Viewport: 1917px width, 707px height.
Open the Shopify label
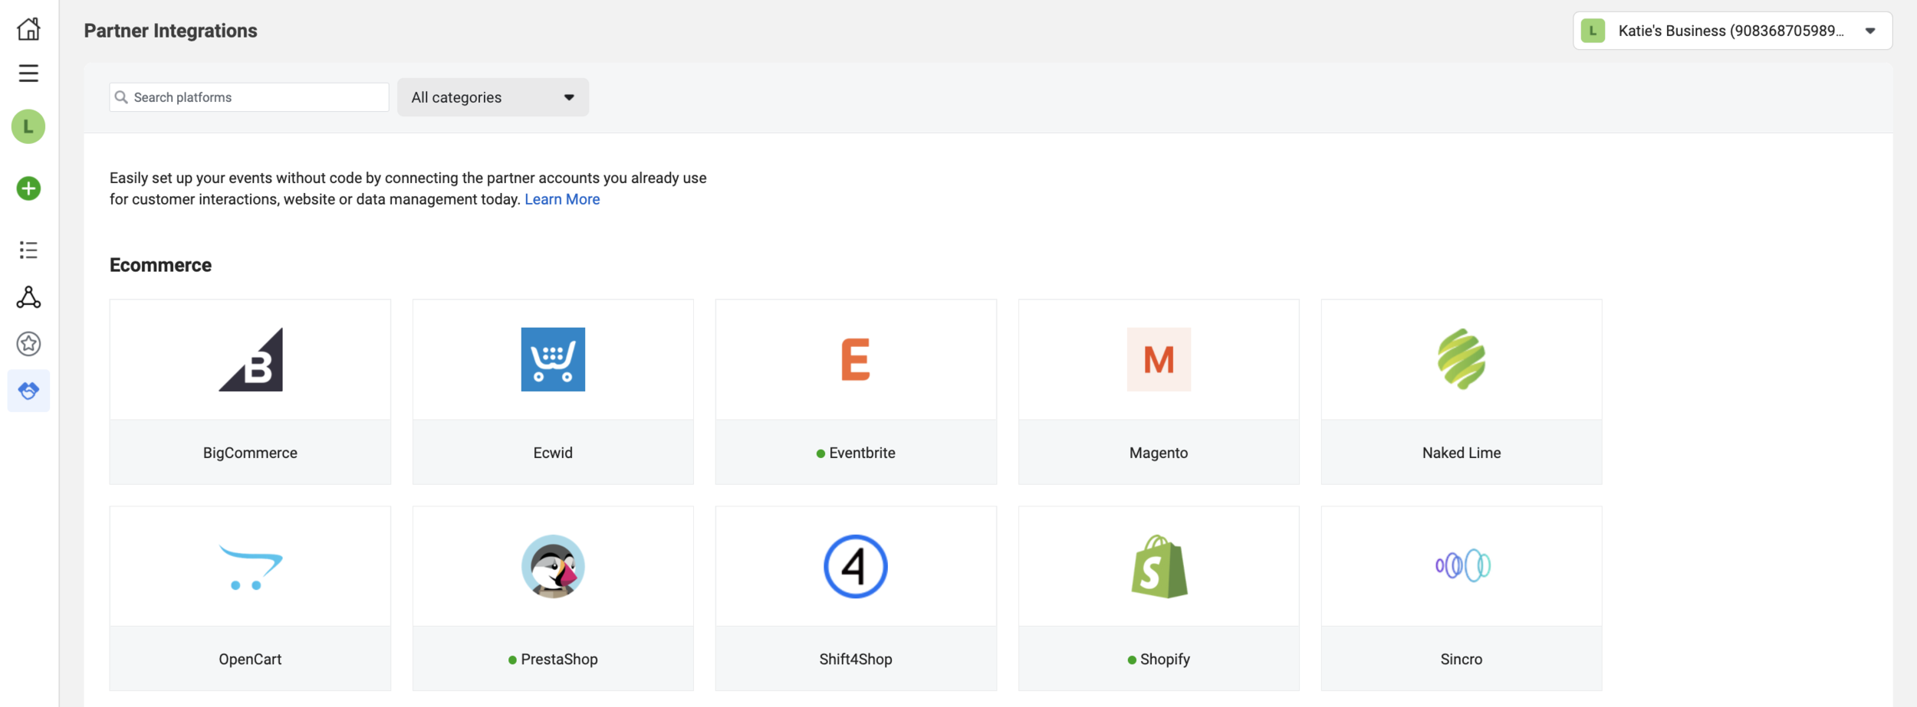tap(1165, 660)
